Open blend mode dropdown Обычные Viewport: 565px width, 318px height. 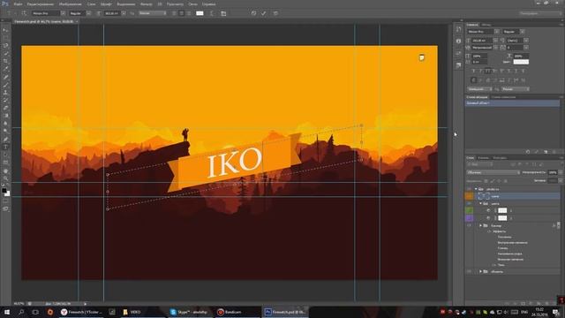(493, 173)
